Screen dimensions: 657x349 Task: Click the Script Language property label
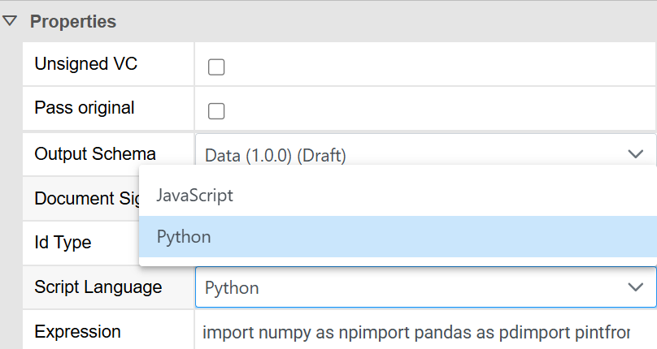98,287
